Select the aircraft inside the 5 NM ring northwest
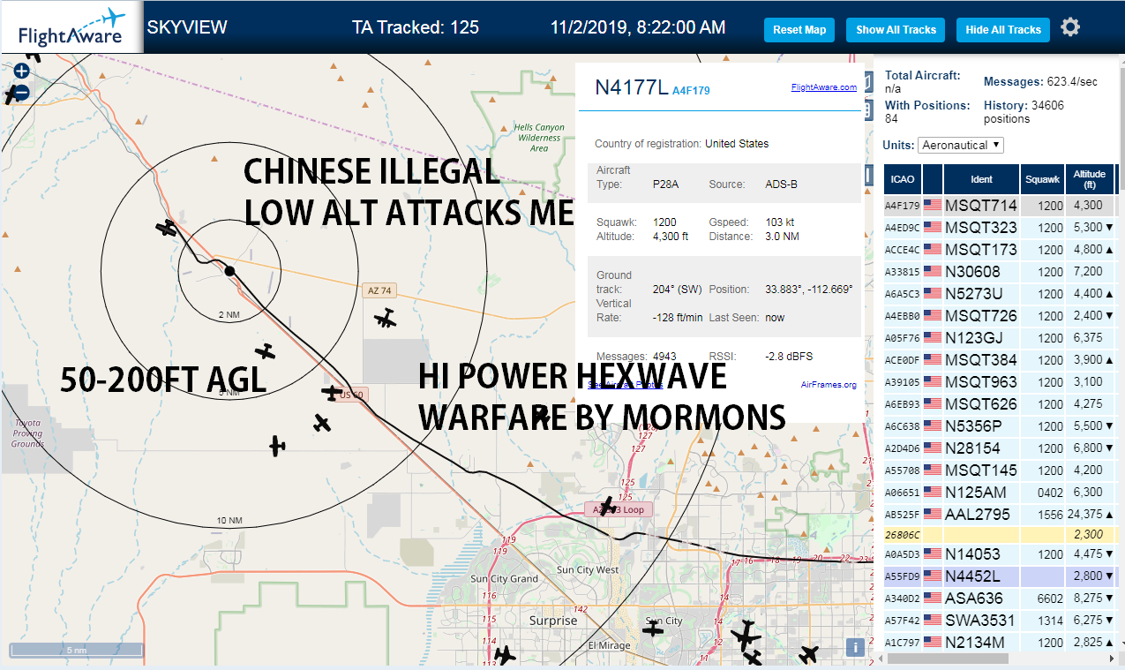The height and width of the screenshot is (670, 1125). click(x=167, y=229)
